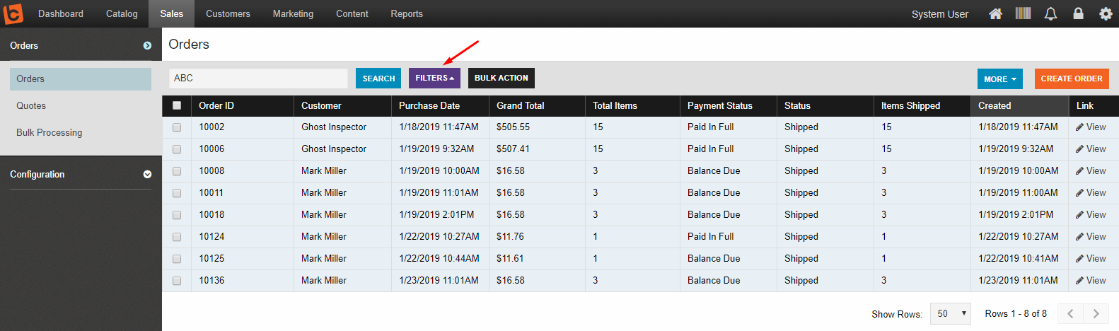Go to next page arrow

coord(1096,313)
